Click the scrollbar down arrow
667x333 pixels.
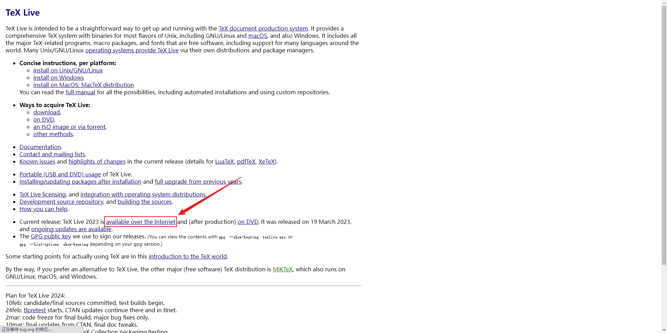click(664, 330)
